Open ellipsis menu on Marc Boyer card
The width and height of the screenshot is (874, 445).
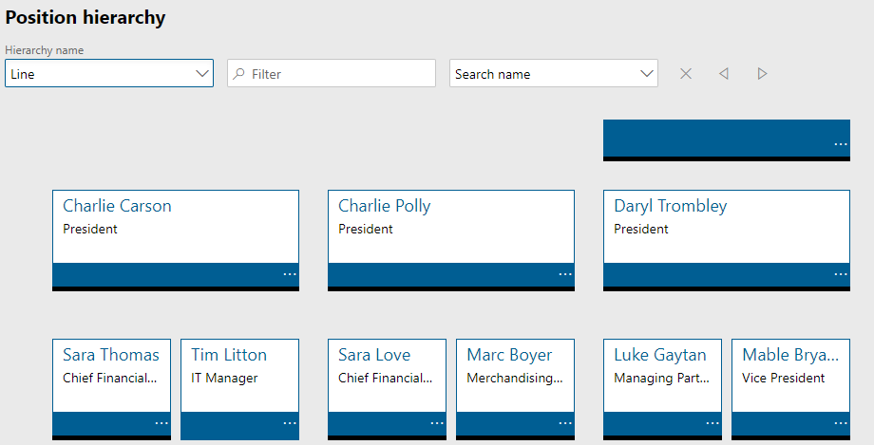(x=565, y=423)
